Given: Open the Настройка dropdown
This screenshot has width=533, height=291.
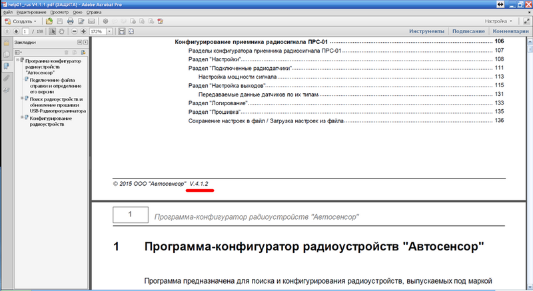Looking at the screenshot, I should tap(498, 21).
